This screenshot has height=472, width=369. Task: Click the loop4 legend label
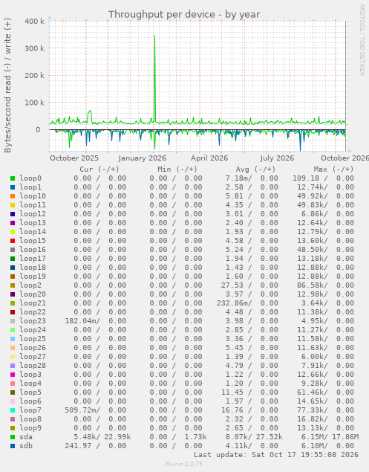[x=30, y=384]
